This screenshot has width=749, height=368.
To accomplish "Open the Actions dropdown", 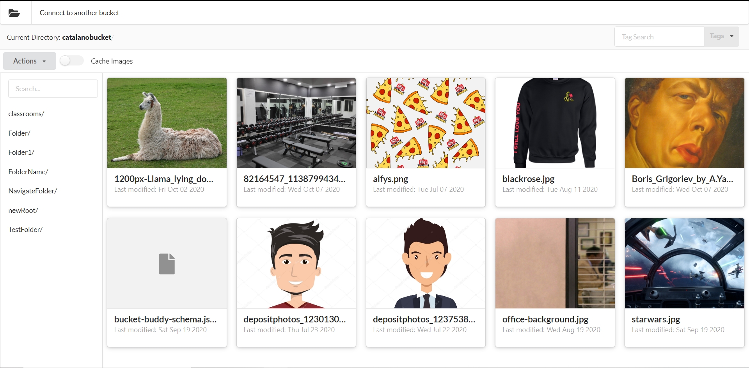I will tap(30, 61).
